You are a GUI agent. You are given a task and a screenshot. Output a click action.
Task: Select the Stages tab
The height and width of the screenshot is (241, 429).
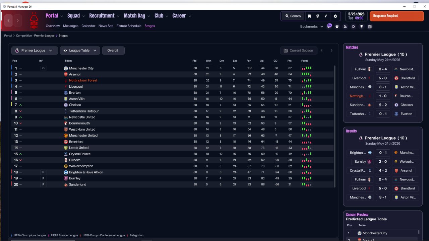pyautogui.click(x=150, y=26)
